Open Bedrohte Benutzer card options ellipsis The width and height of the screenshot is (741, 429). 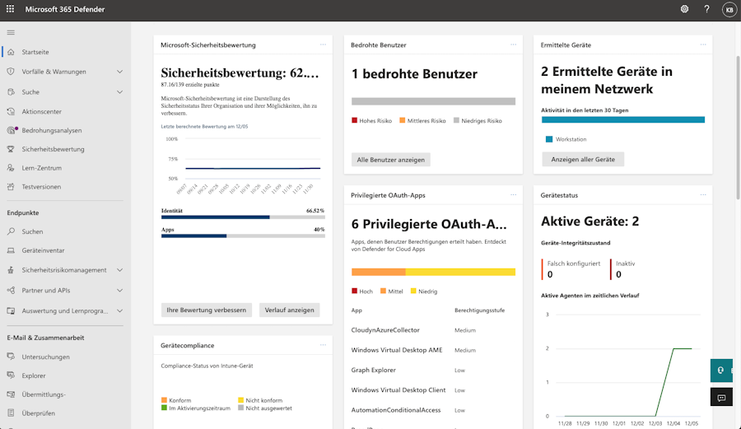click(x=513, y=44)
